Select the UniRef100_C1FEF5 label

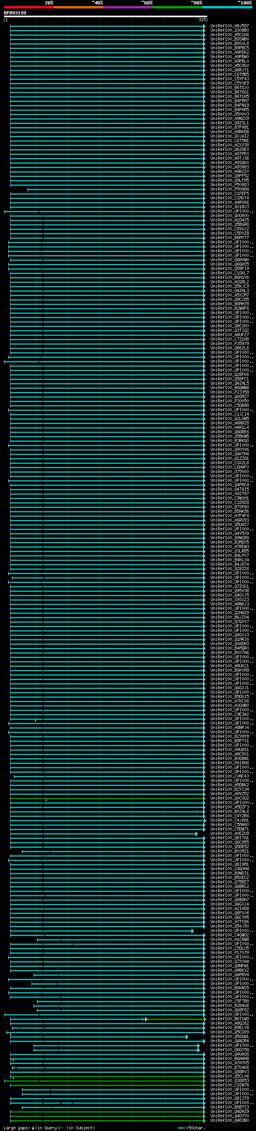pyautogui.click(x=230, y=194)
